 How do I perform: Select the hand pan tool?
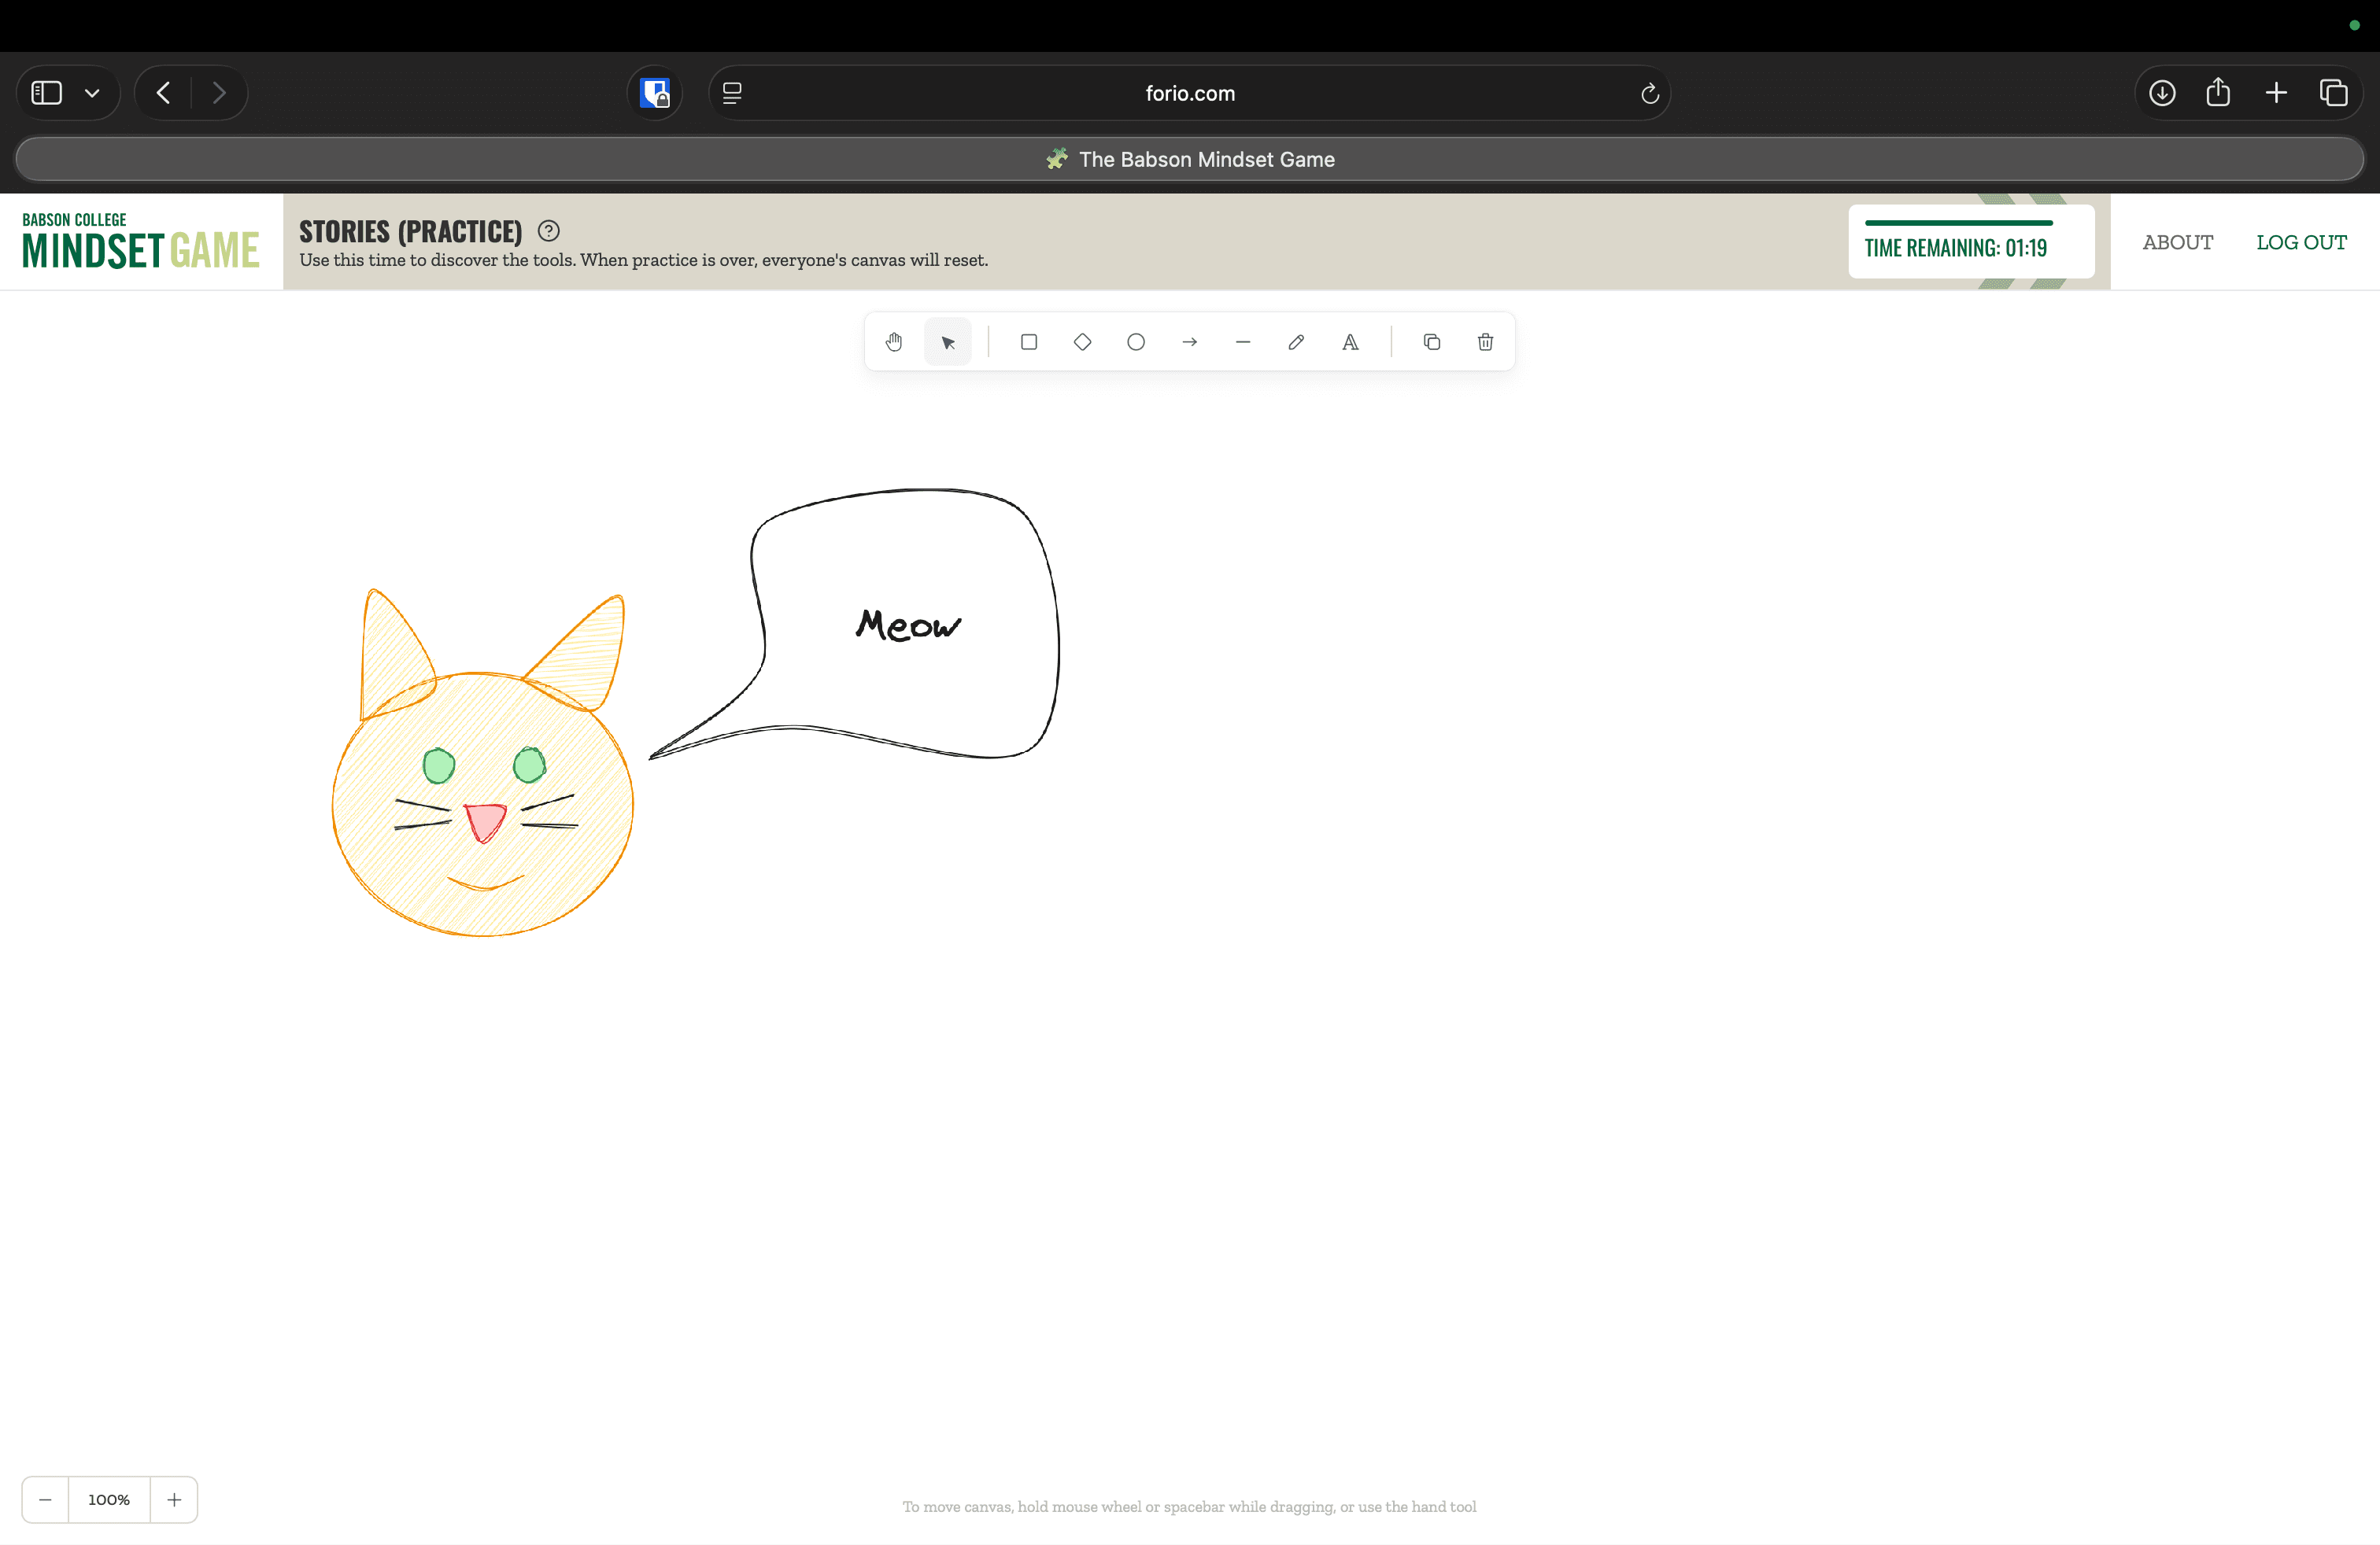point(894,341)
